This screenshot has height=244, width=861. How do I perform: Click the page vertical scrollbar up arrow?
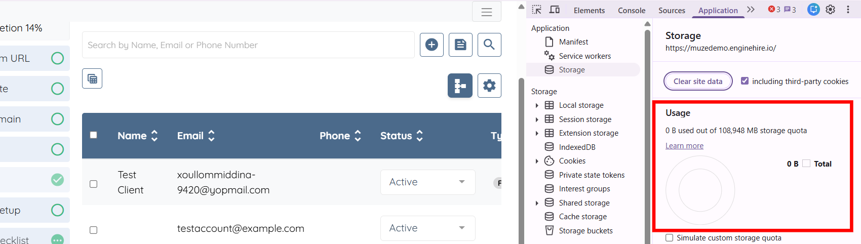coord(521,7)
